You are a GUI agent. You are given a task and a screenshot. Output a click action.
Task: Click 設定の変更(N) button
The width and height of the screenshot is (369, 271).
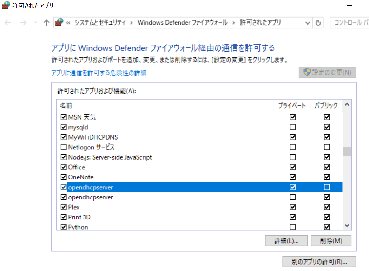(327, 72)
